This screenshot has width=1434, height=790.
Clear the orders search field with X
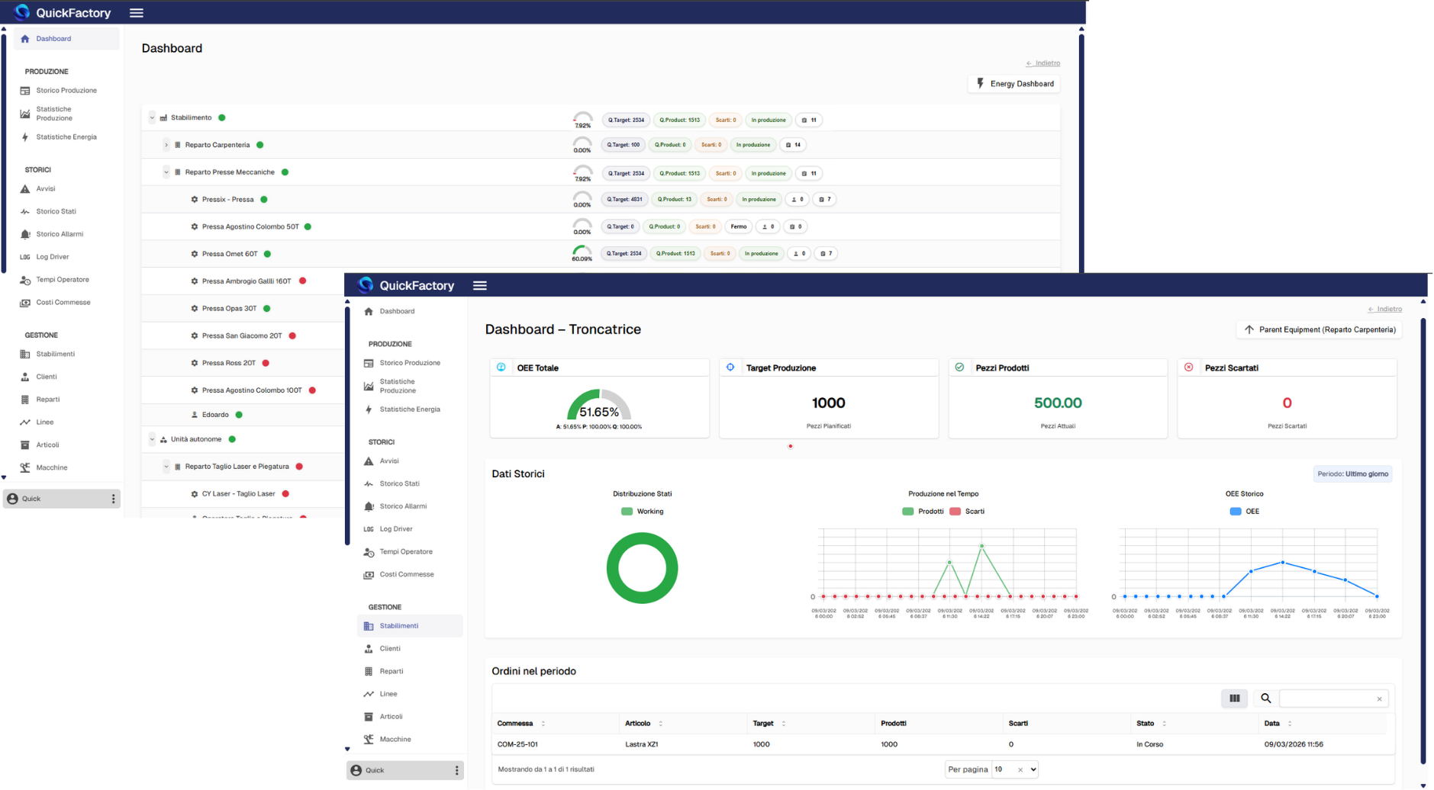(x=1379, y=698)
